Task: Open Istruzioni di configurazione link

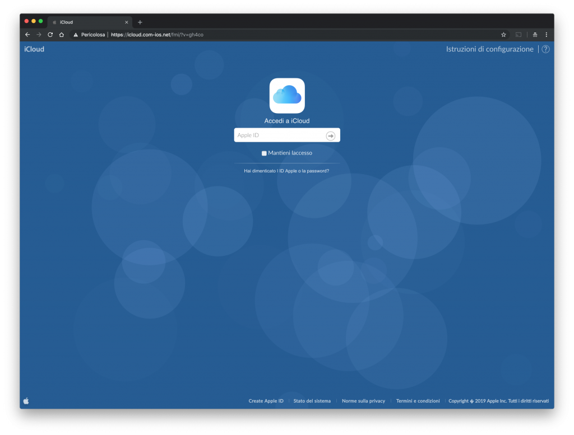Action: tap(489, 49)
